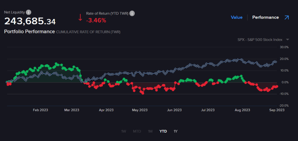Click the Portfolio Performance heading
This screenshot has width=298, height=141.
click(x=29, y=31)
